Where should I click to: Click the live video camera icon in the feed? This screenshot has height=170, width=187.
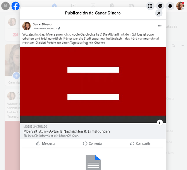(15, 34)
